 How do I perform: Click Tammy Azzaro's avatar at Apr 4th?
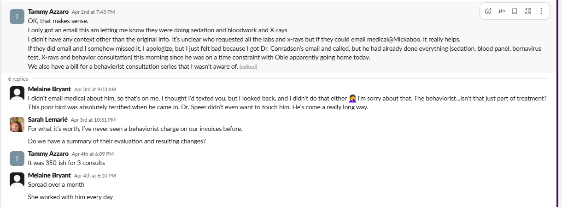click(17, 158)
